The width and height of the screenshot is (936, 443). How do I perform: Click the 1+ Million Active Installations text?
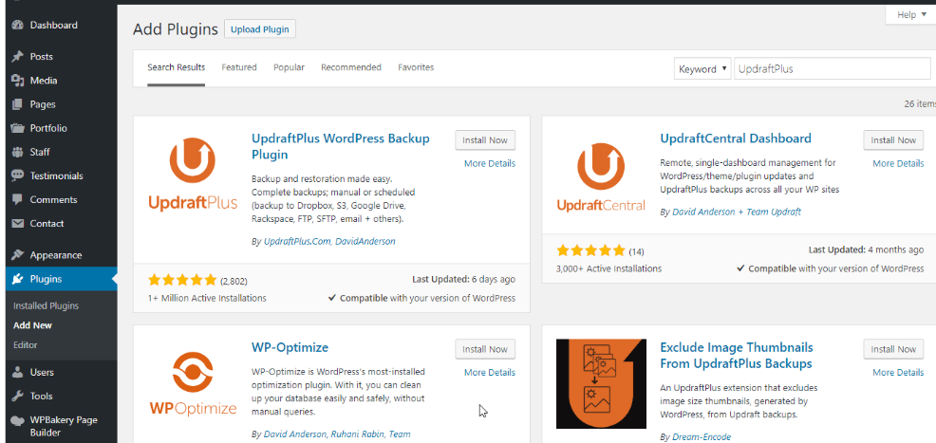coord(207,298)
